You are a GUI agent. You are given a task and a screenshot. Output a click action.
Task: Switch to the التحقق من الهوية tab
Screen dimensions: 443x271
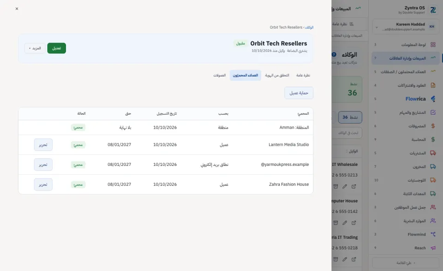point(277,76)
